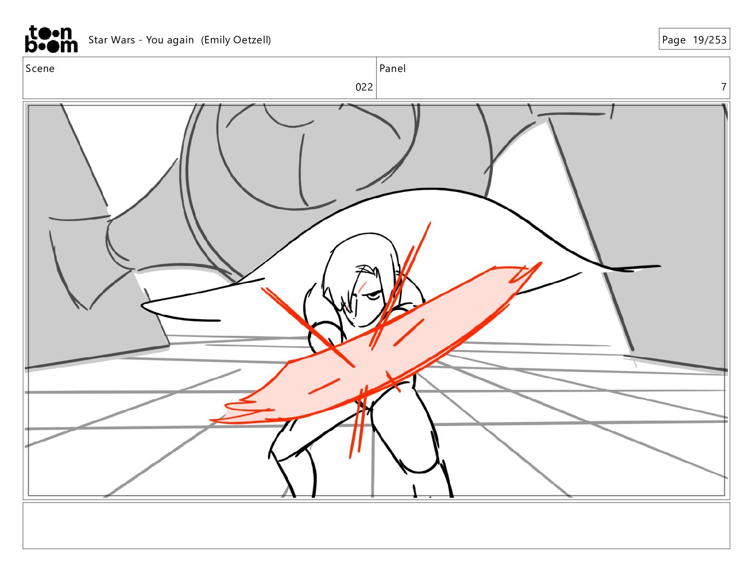
Task: Select the title 'Star Wars - You again (Emily Oetzell)'
Action: click(179, 40)
